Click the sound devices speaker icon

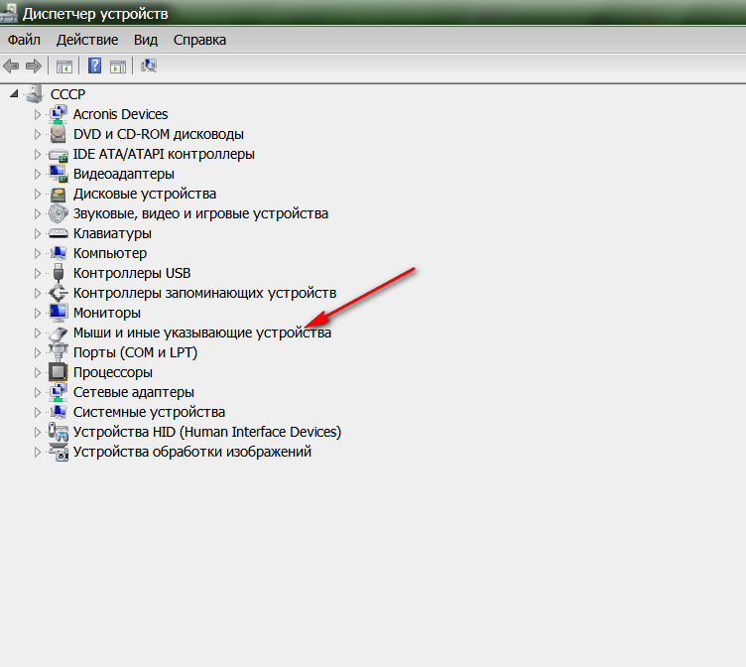click(x=59, y=213)
